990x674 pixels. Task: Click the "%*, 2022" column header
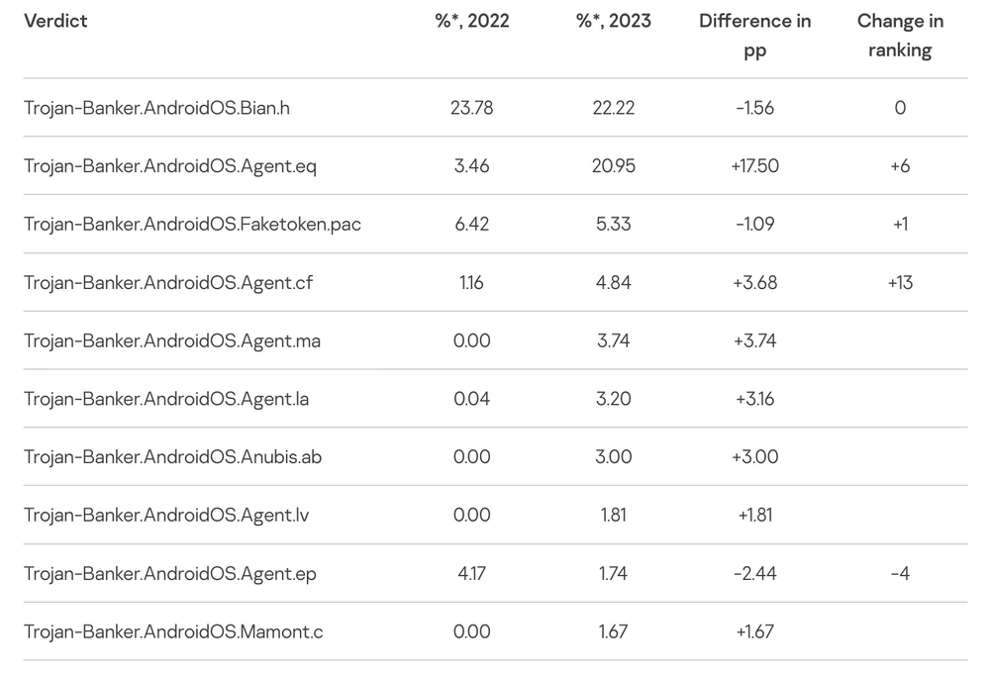click(471, 21)
